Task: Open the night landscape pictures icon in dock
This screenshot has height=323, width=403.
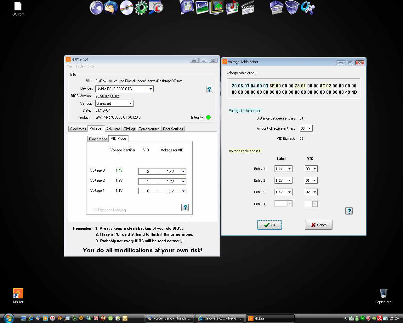Action: coord(202,8)
